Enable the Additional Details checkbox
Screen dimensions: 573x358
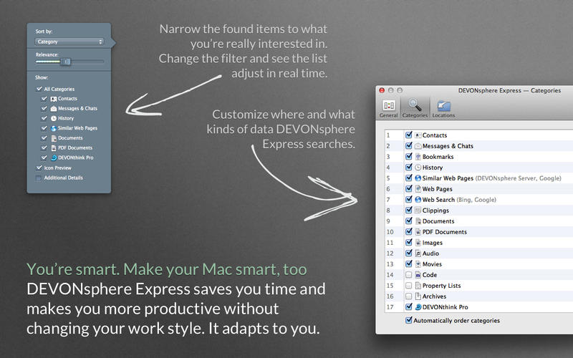pos(39,178)
